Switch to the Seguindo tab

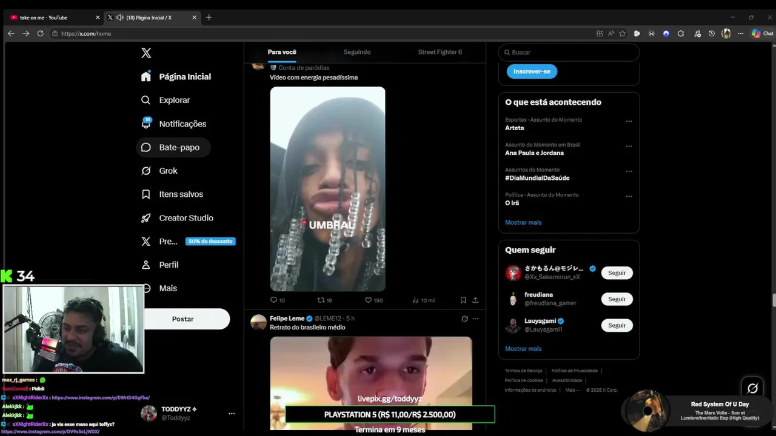coord(357,52)
